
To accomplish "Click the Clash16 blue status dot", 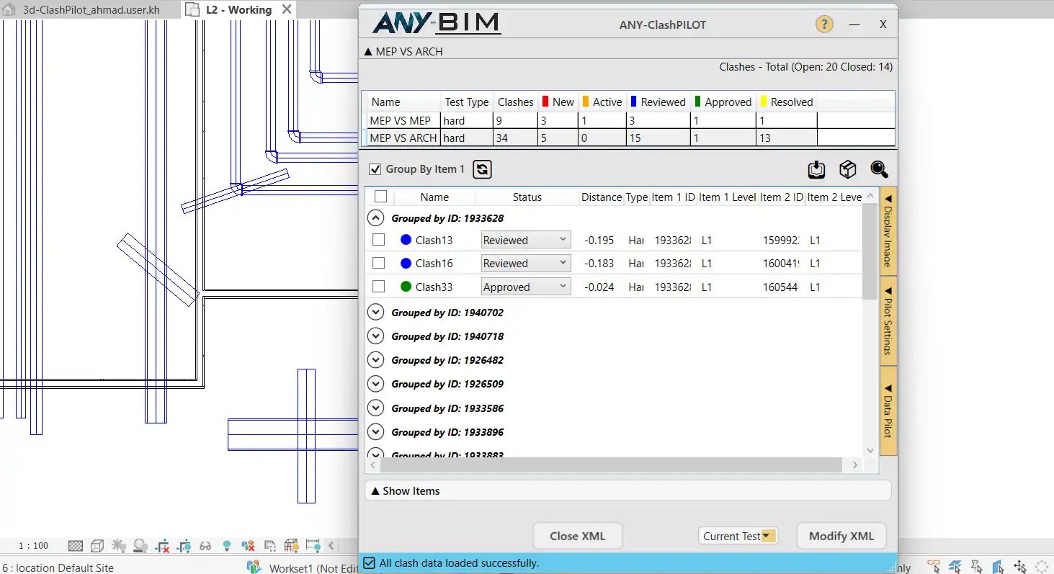I will 406,263.
